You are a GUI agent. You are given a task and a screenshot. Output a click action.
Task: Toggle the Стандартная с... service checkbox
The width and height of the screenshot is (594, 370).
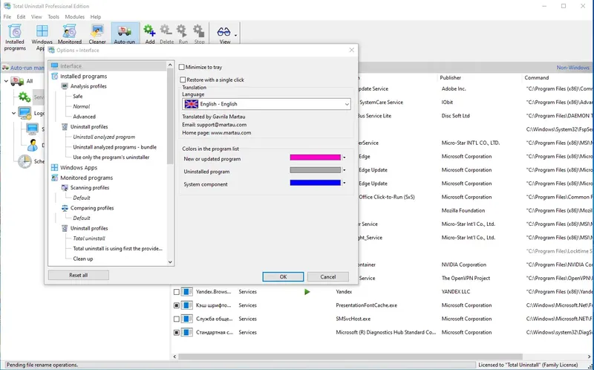(177, 332)
